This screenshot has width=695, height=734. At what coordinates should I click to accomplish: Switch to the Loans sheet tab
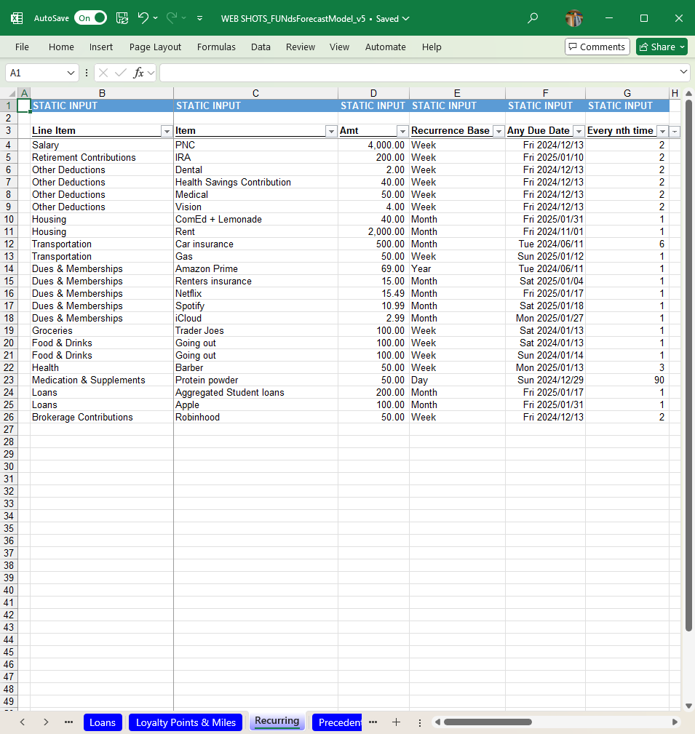click(x=103, y=722)
